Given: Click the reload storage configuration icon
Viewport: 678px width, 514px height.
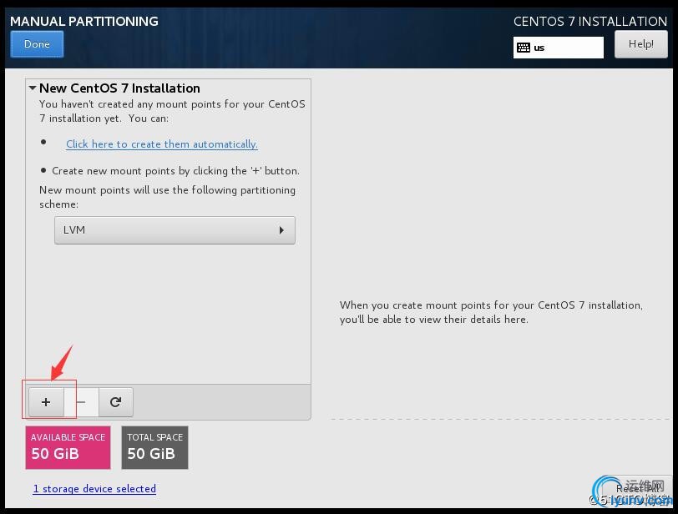Looking at the screenshot, I should click(115, 402).
